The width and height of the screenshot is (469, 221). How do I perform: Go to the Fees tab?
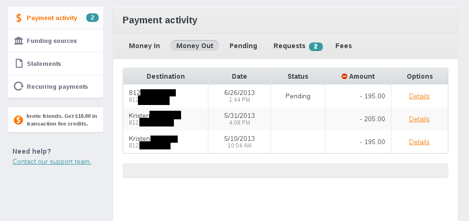(x=343, y=46)
